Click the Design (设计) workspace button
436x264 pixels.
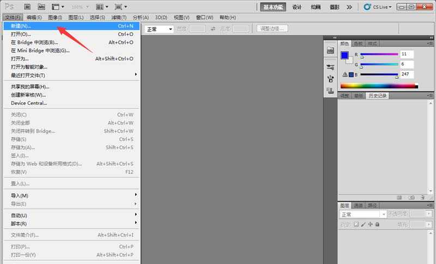click(297, 7)
